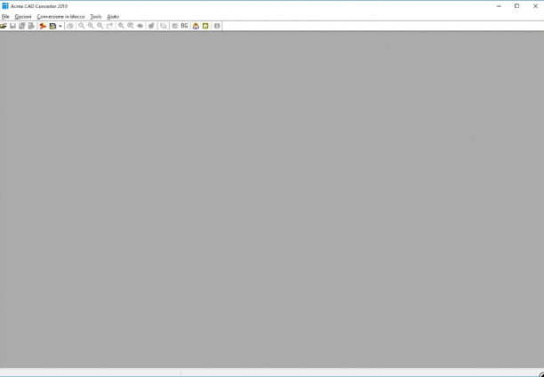Minimize the Acme CAD Converter window
This screenshot has height=377, width=544.
(499, 6)
